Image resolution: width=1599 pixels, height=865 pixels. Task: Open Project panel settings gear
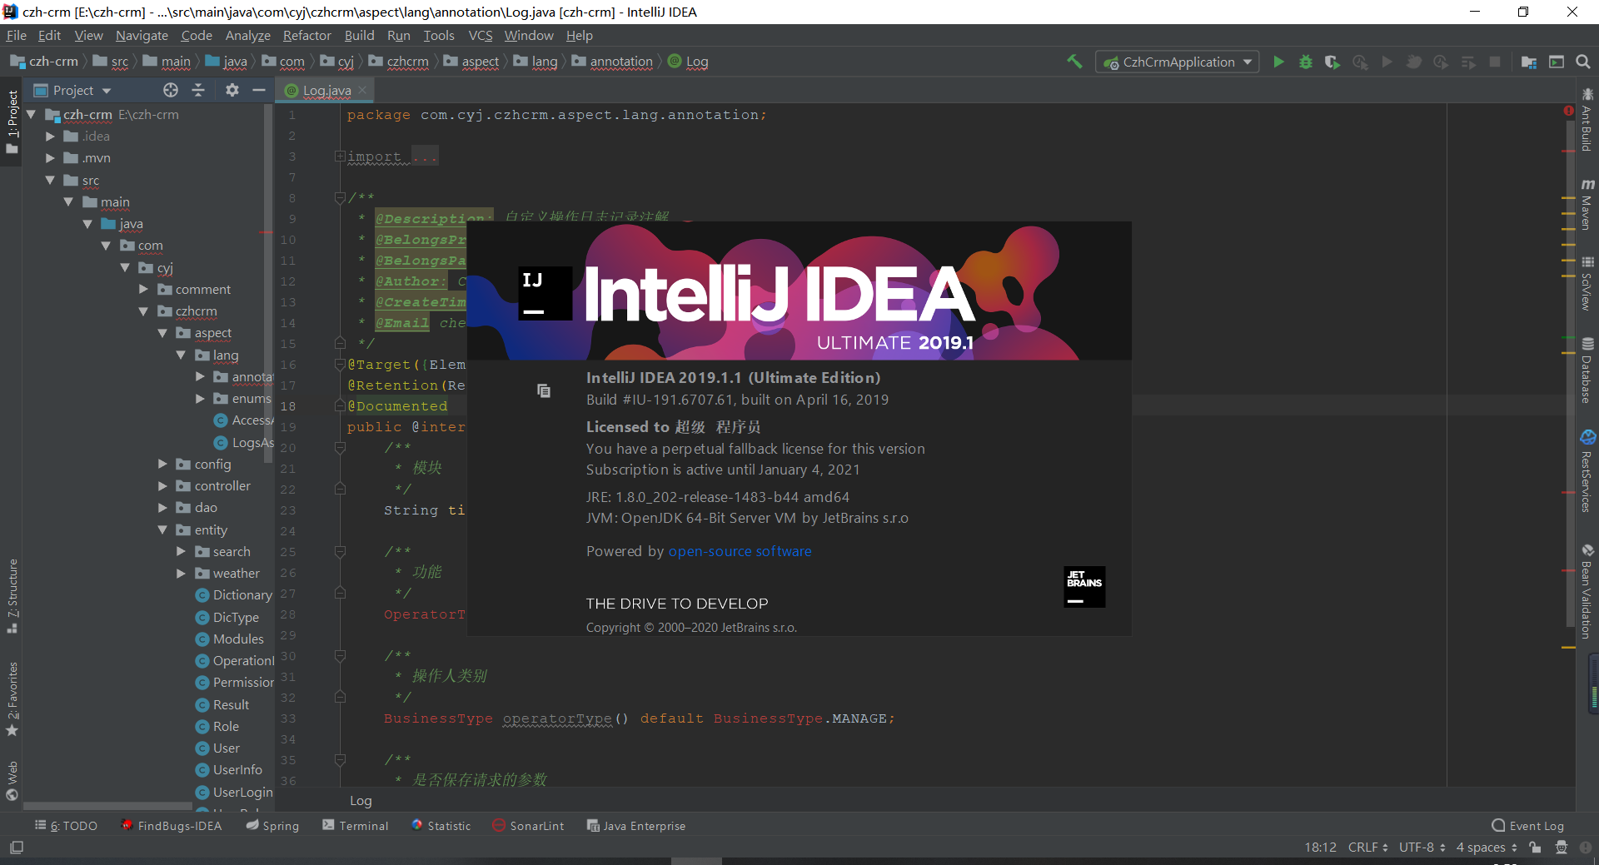click(x=232, y=90)
